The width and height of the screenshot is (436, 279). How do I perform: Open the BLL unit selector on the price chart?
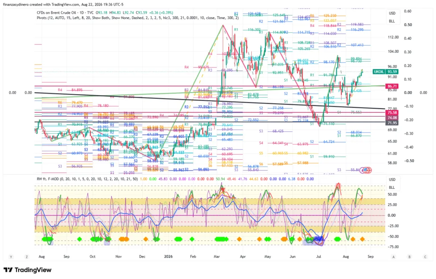click(392, 21)
